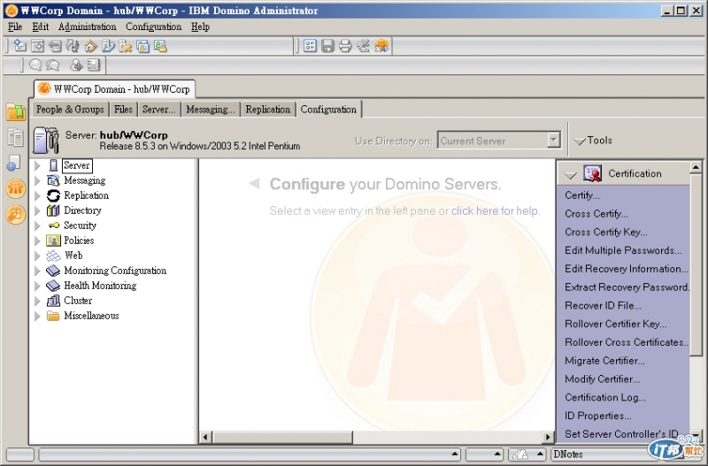Screen dimensions: 708x466
Task: Switch to the Files tab
Action: [x=123, y=109]
